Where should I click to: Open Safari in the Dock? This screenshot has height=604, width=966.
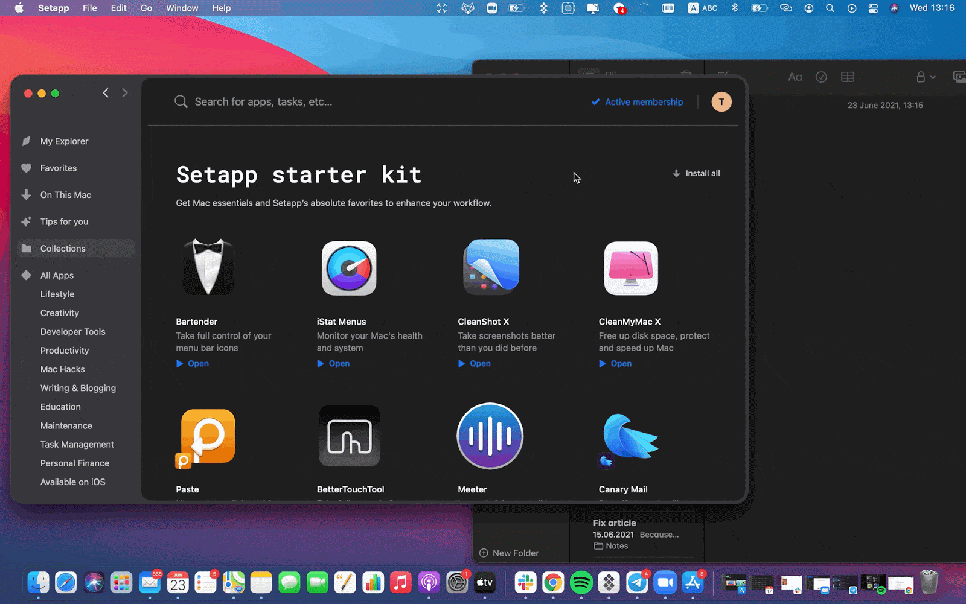[x=66, y=582]
